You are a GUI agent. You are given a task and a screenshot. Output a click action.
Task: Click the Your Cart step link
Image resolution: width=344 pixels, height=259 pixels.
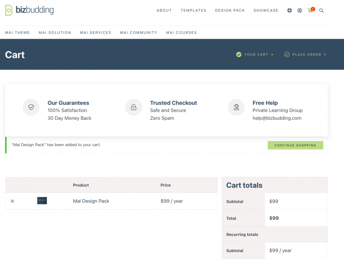click(255, 55)
